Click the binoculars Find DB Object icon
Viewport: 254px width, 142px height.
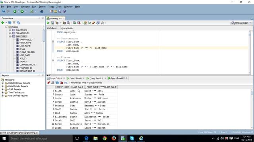pos(42,11)
